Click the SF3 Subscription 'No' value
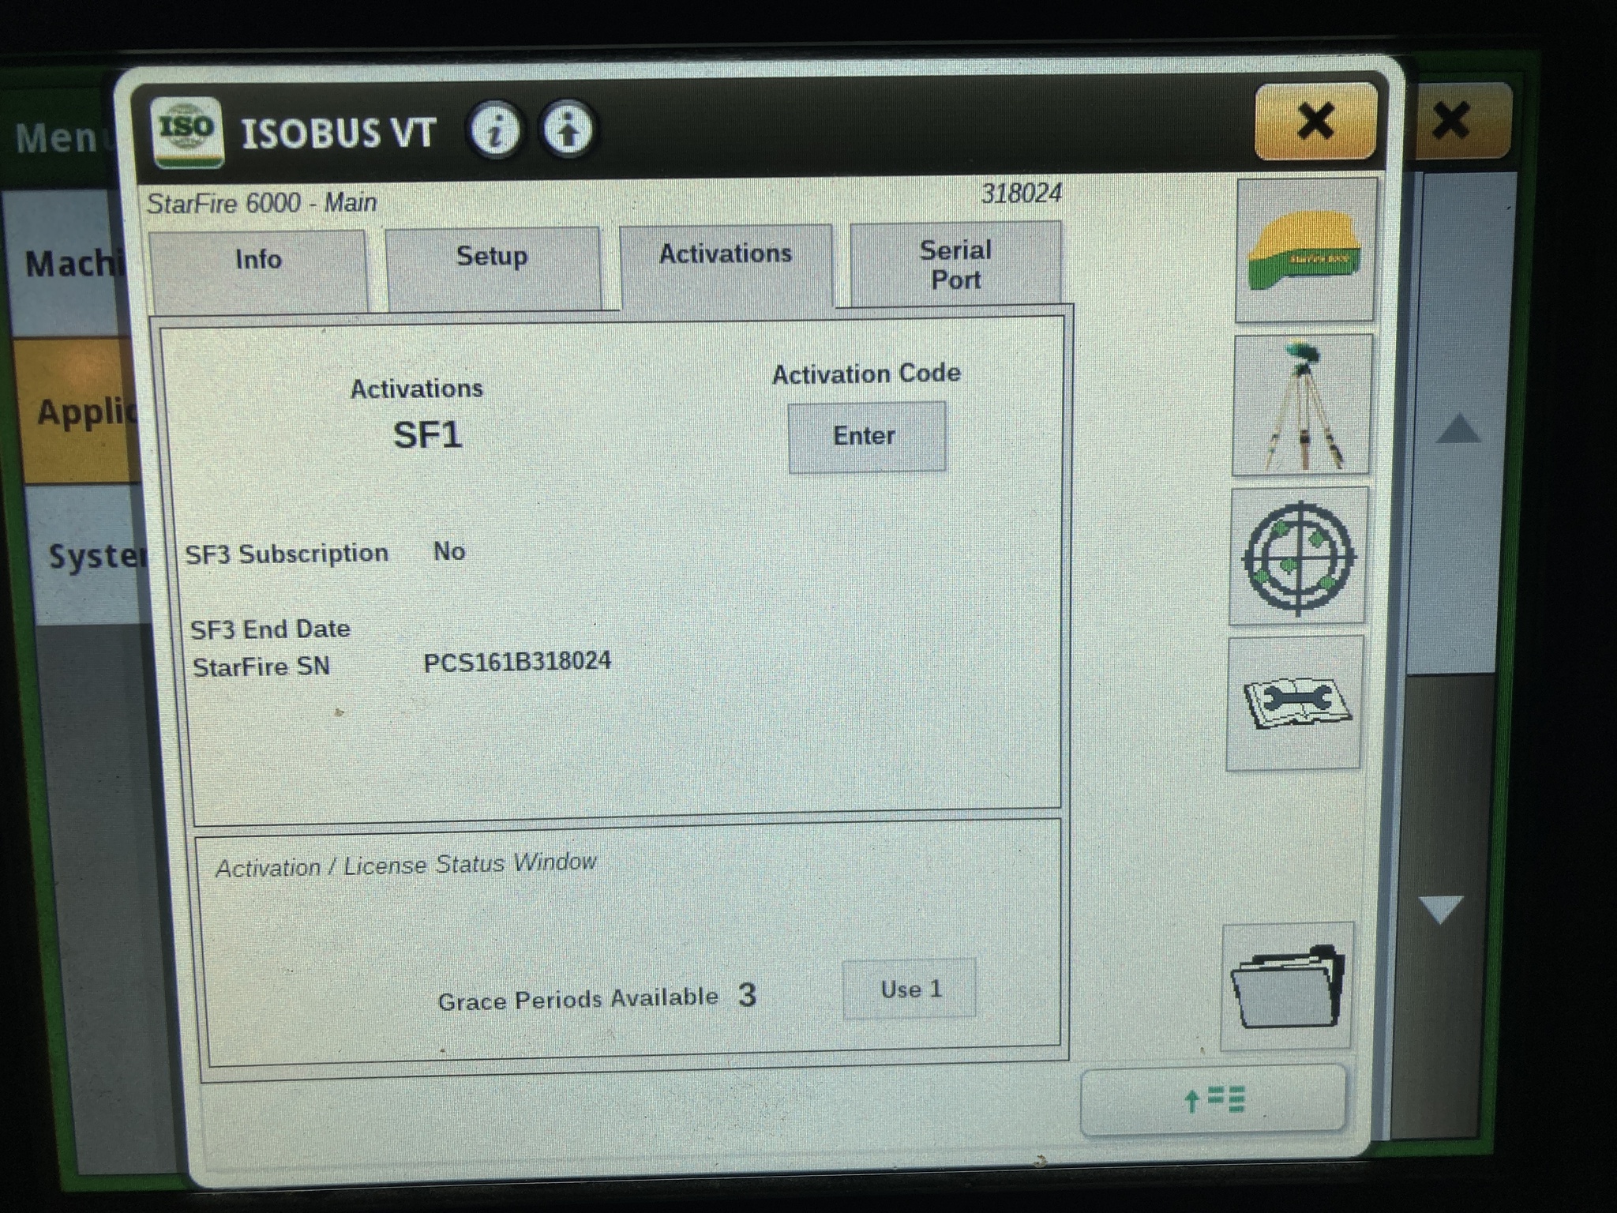Image resolution: width=1617 pixels, height=1213 pixels. [449, 551]
